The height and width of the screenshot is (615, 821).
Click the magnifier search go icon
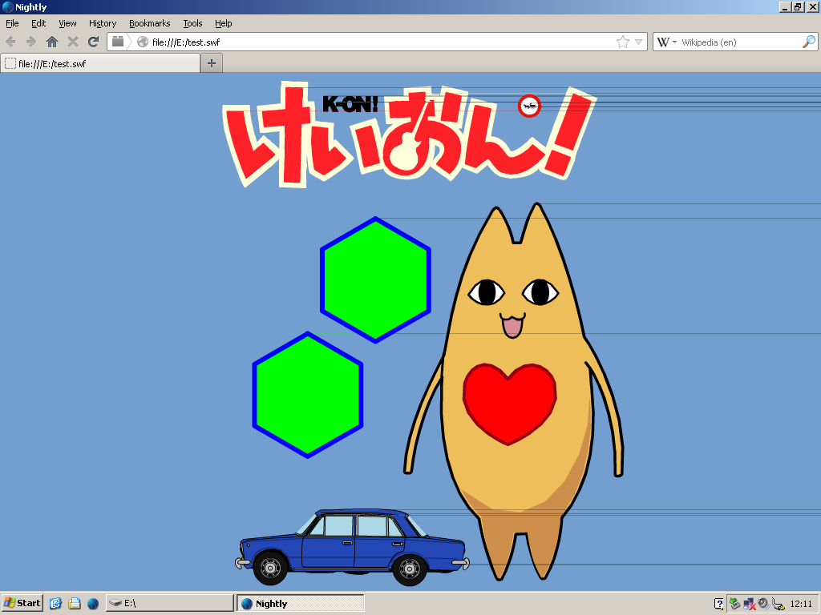809,42
